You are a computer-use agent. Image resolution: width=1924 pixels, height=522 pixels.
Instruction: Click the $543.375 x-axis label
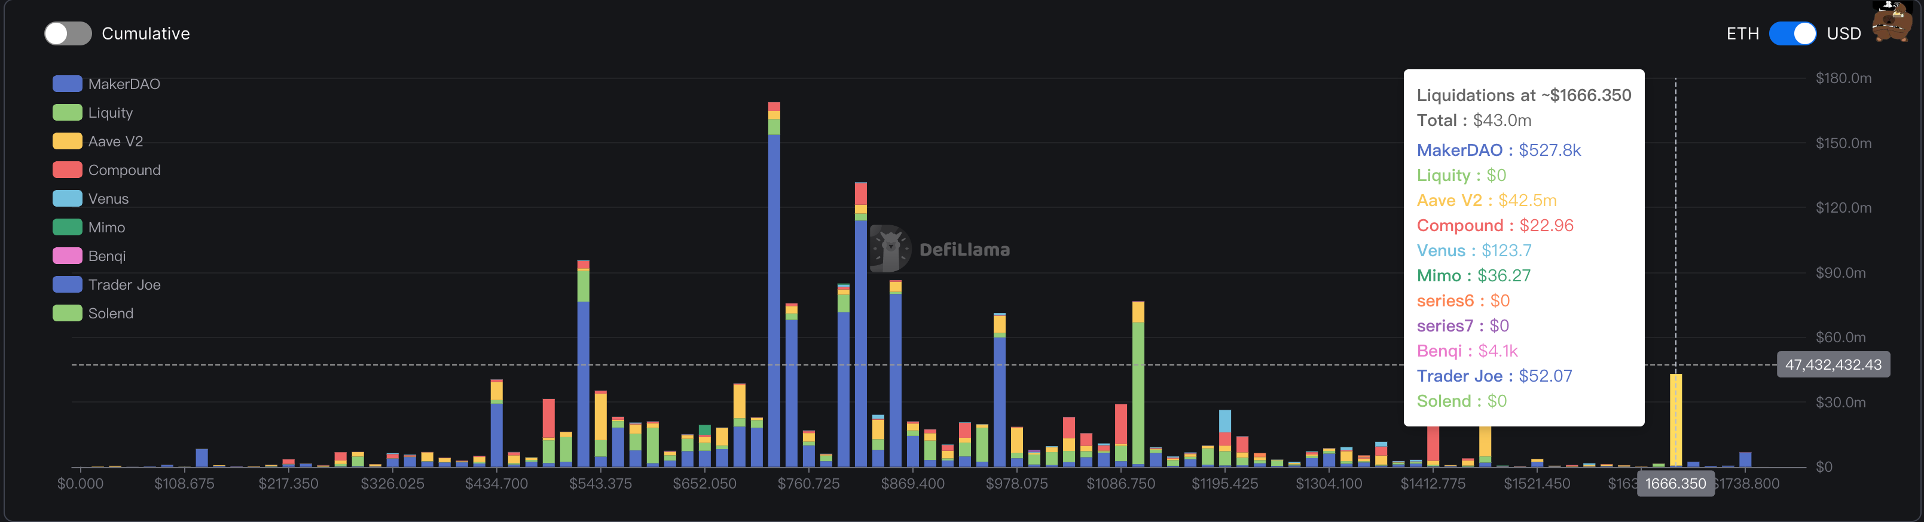pos(600,484)
